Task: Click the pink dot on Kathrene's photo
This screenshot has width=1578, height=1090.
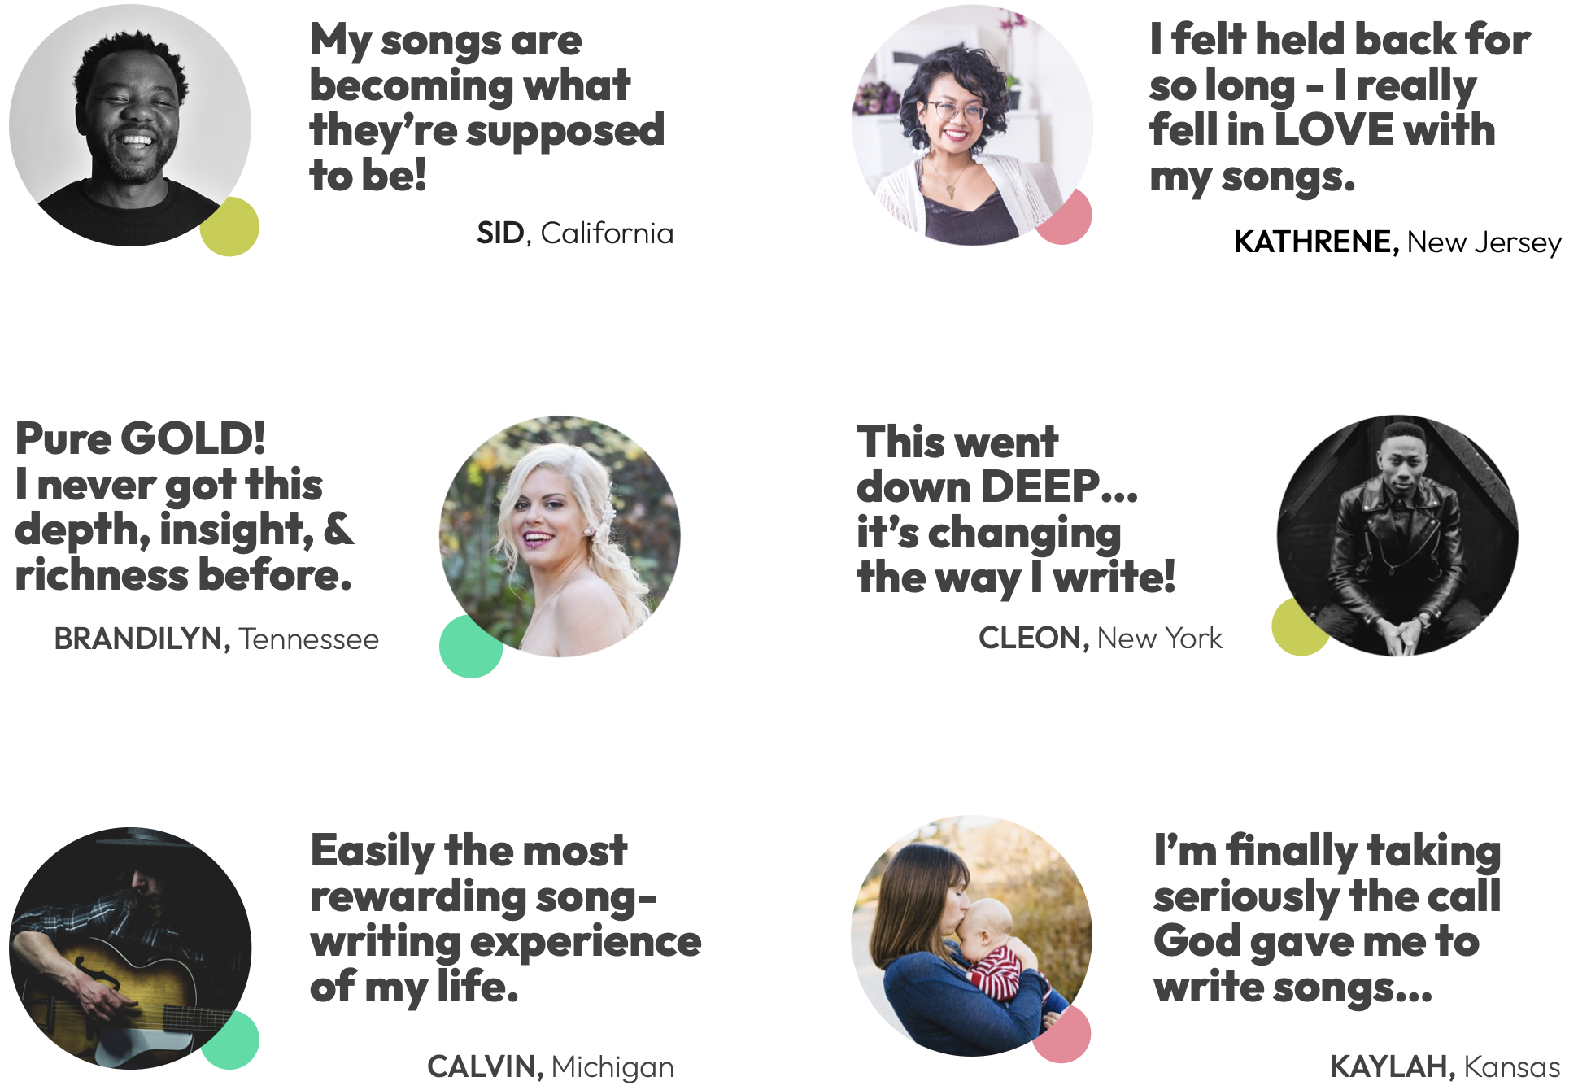Action: coord(1066,218)
